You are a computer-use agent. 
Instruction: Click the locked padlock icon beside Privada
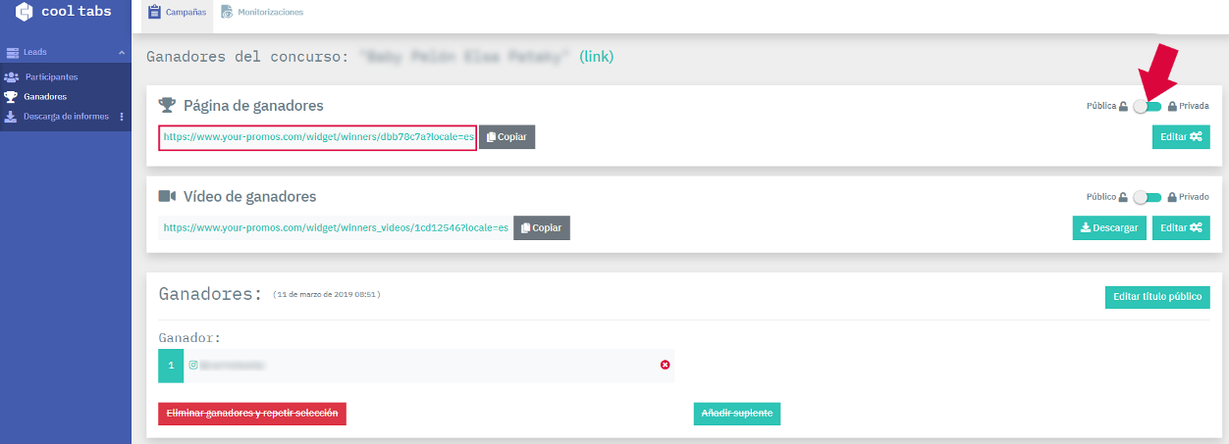1172,106
